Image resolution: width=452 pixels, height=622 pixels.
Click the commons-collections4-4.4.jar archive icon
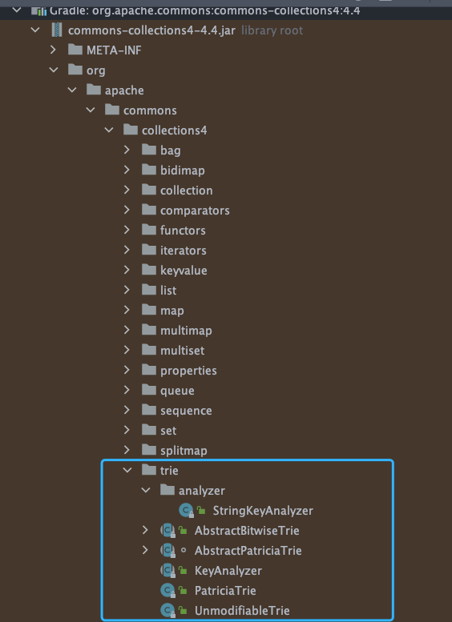[57, 30]
